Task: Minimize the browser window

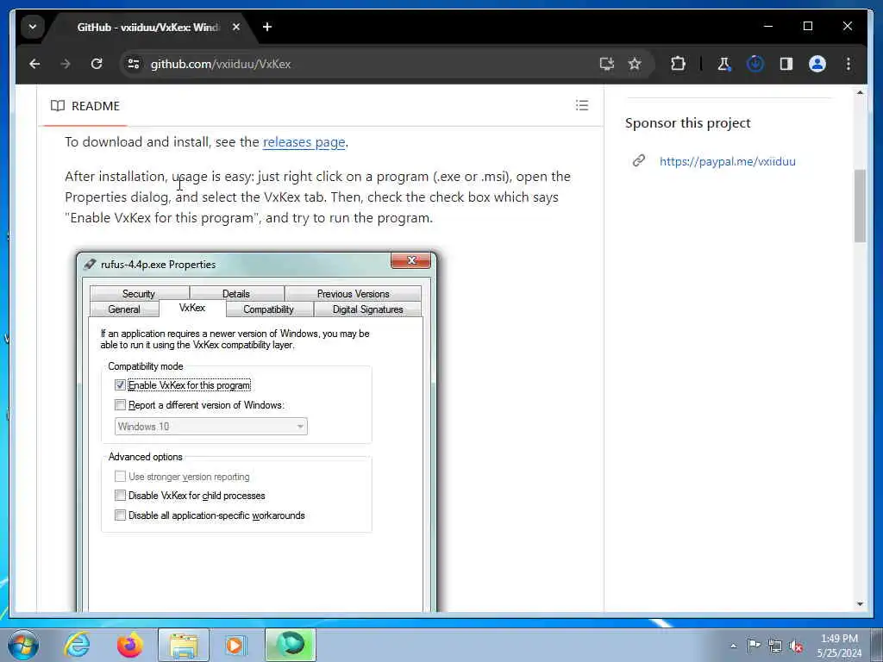Action: (x=768, y=27)
